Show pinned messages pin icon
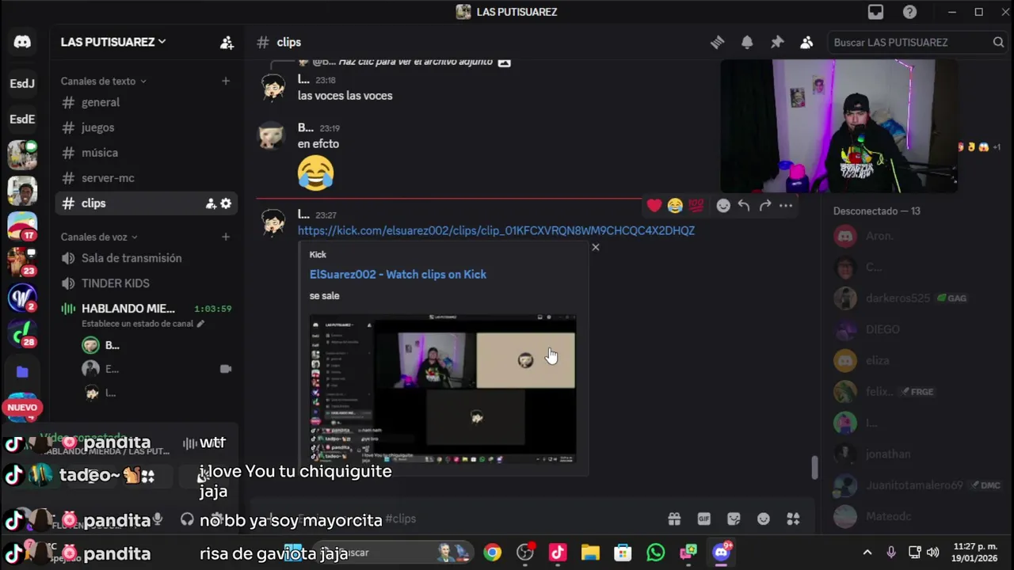The height and width of the screenshot is (570, 1014). pyautogui.click(x=777, y=43)
